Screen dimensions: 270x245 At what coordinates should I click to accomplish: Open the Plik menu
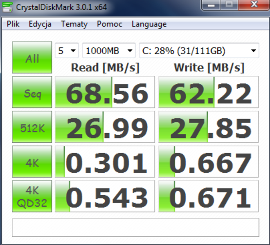[13, 24]
